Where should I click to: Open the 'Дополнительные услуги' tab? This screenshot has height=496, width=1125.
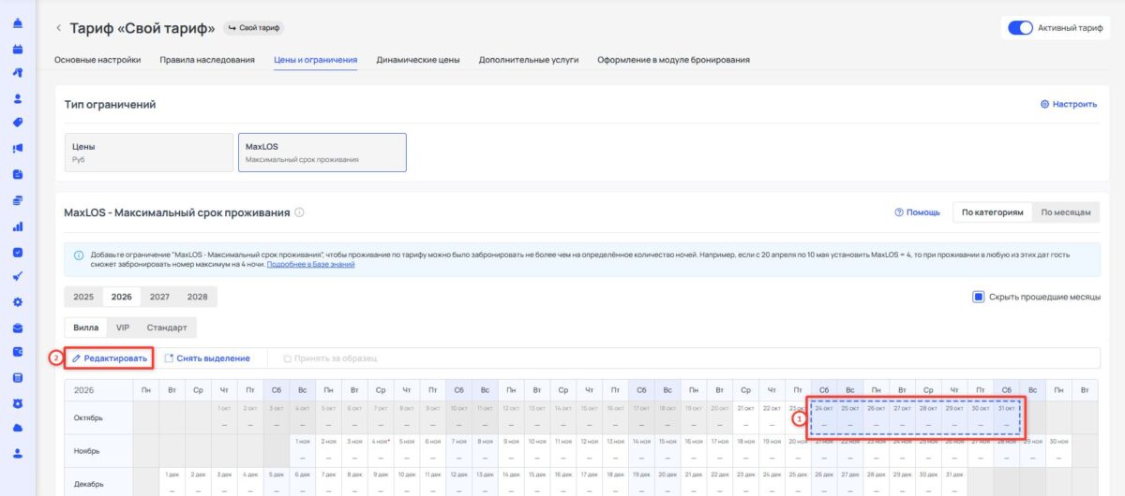pyautogui.click(x=529, y=60)
